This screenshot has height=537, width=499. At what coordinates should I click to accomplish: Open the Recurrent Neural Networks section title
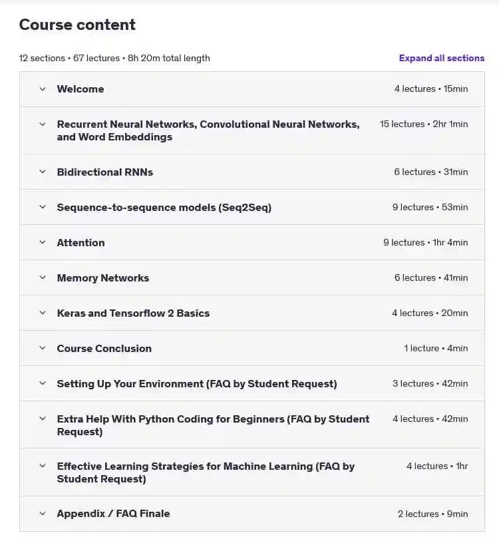click(x=208, y=130)
